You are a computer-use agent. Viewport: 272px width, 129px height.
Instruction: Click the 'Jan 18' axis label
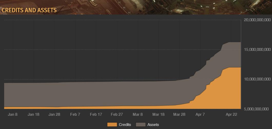34,114
